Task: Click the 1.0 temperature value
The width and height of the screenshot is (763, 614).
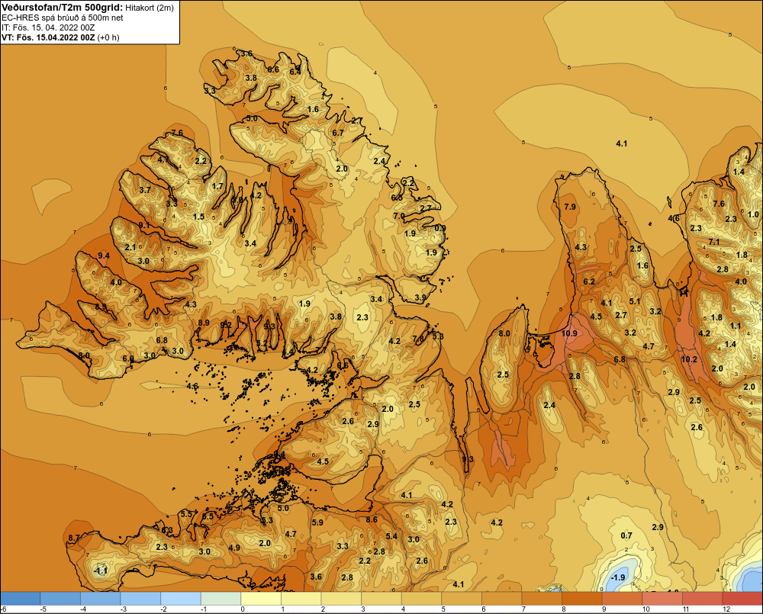Action: click(x=753, y=214)
